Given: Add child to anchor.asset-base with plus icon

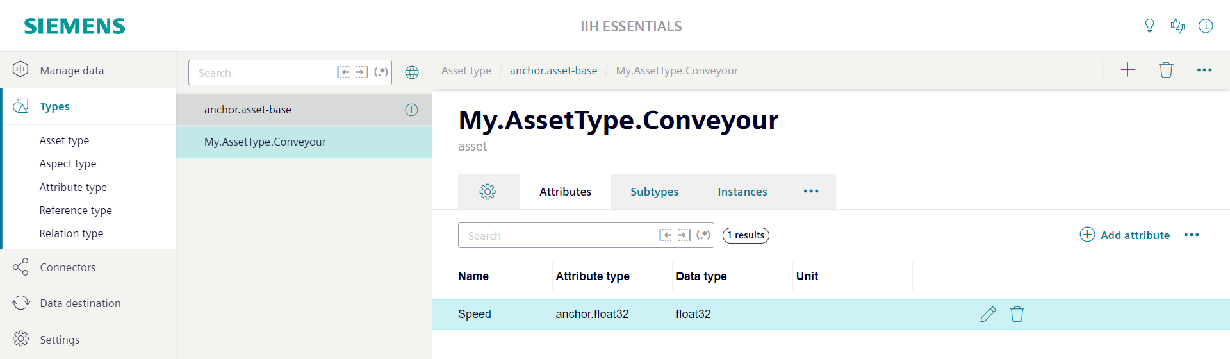Looking at the screenshot, I should tap(411, 110).
